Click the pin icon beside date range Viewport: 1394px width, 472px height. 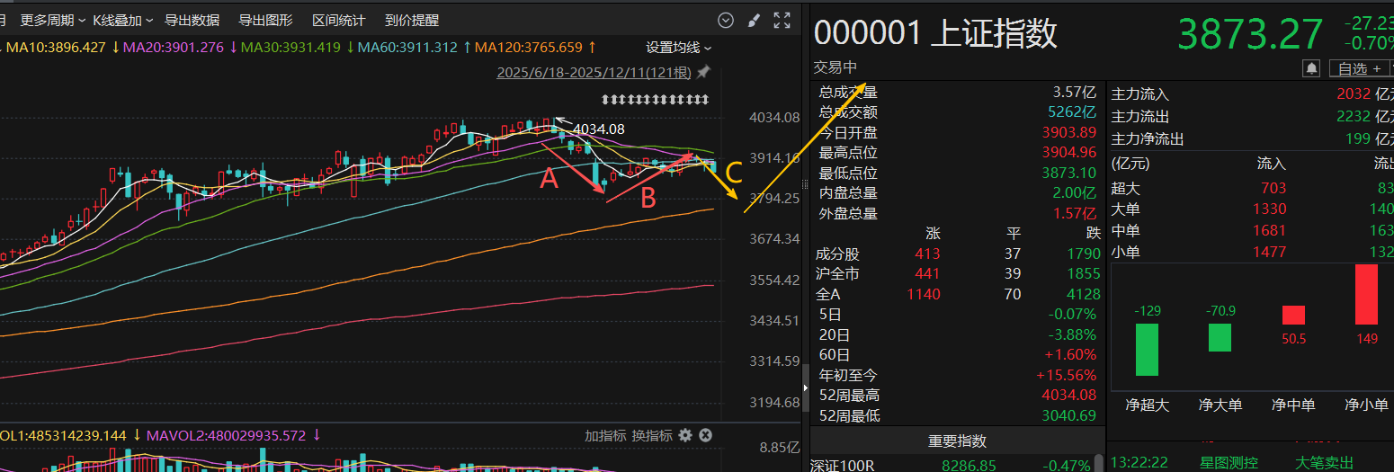pos(703,72)
